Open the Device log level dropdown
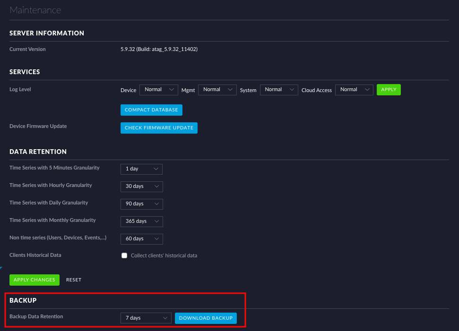This screenshot has width=459, height=331. click(x=158, y=90)
